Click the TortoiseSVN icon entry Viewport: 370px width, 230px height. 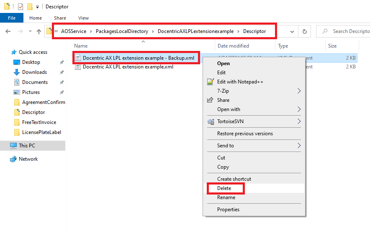tap(211, 121)
